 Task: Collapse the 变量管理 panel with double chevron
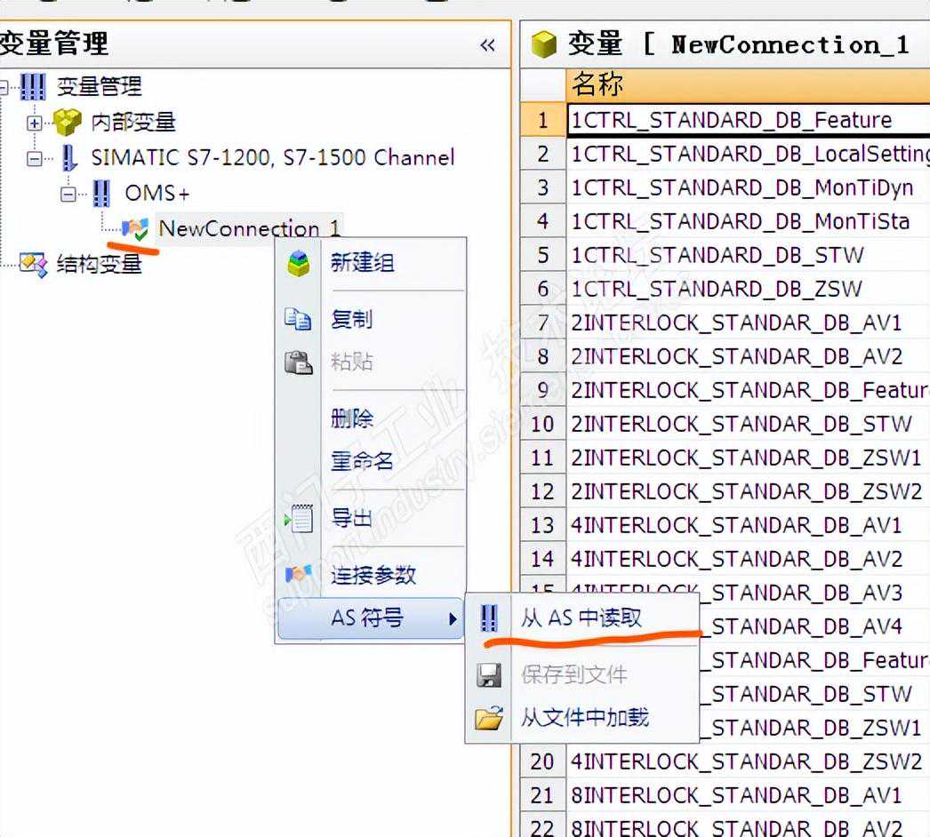pos(487,44)
